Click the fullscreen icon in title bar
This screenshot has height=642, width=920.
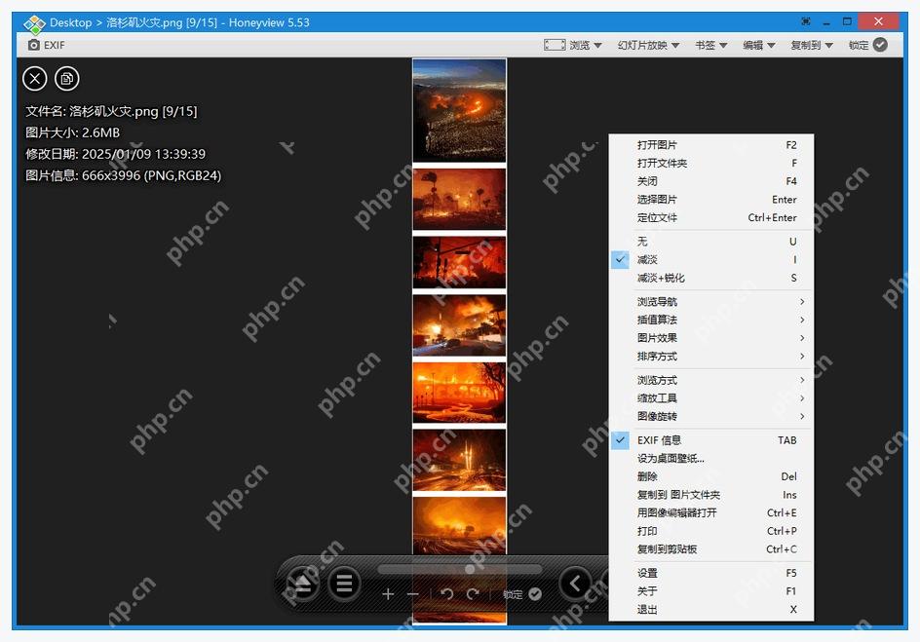coord(806,21)
